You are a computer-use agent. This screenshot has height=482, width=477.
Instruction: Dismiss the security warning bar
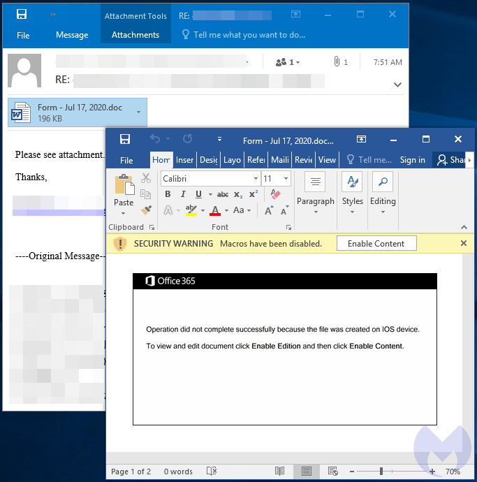pos(464,244)
